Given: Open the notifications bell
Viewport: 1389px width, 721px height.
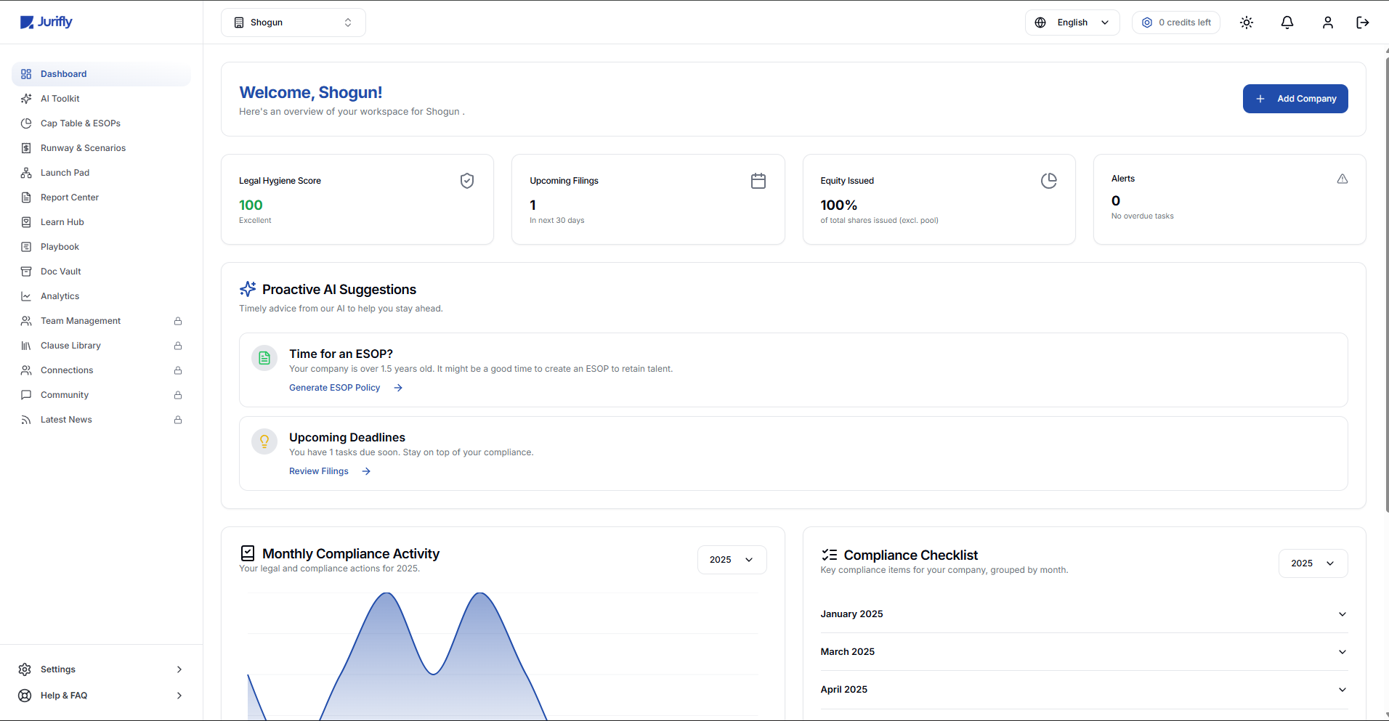Looking at the screenshot, I should tap(1287, 23).
